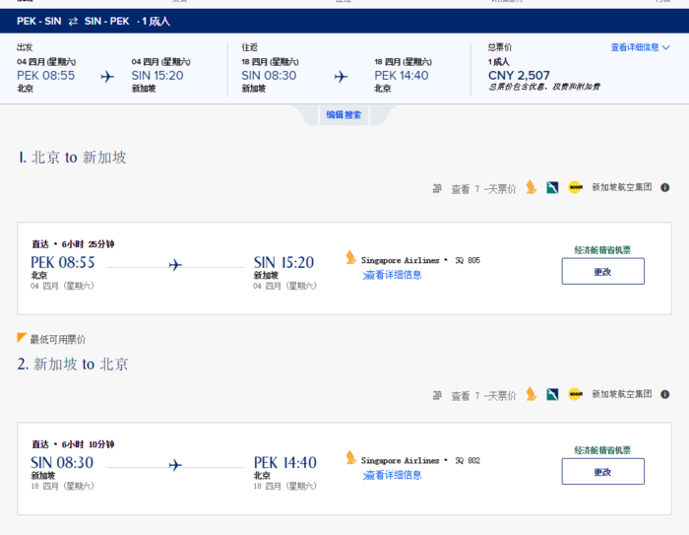Click the CNY 2,507 total fare amount

(x=519, y=75)
